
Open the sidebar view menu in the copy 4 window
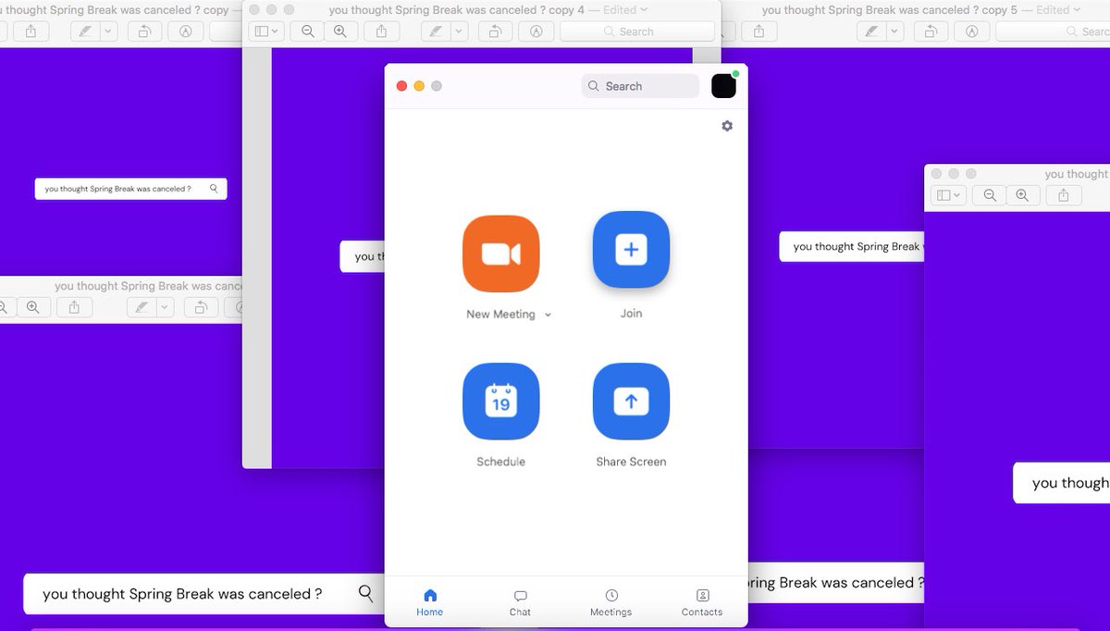click(266, 31)
